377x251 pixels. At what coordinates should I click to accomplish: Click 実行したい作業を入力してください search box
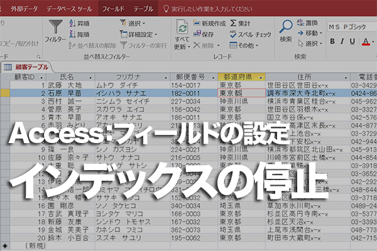pos(208,9)
